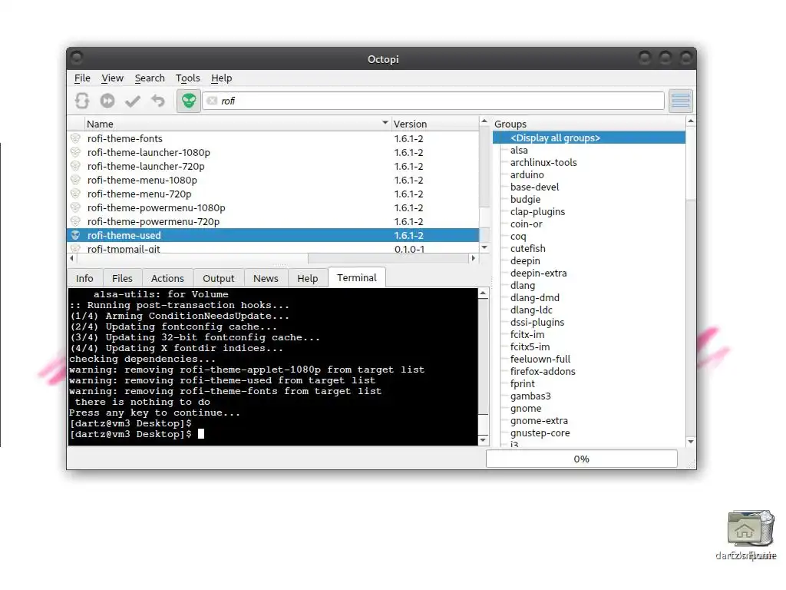Select <Display all groups> entry

coord(589,138)
